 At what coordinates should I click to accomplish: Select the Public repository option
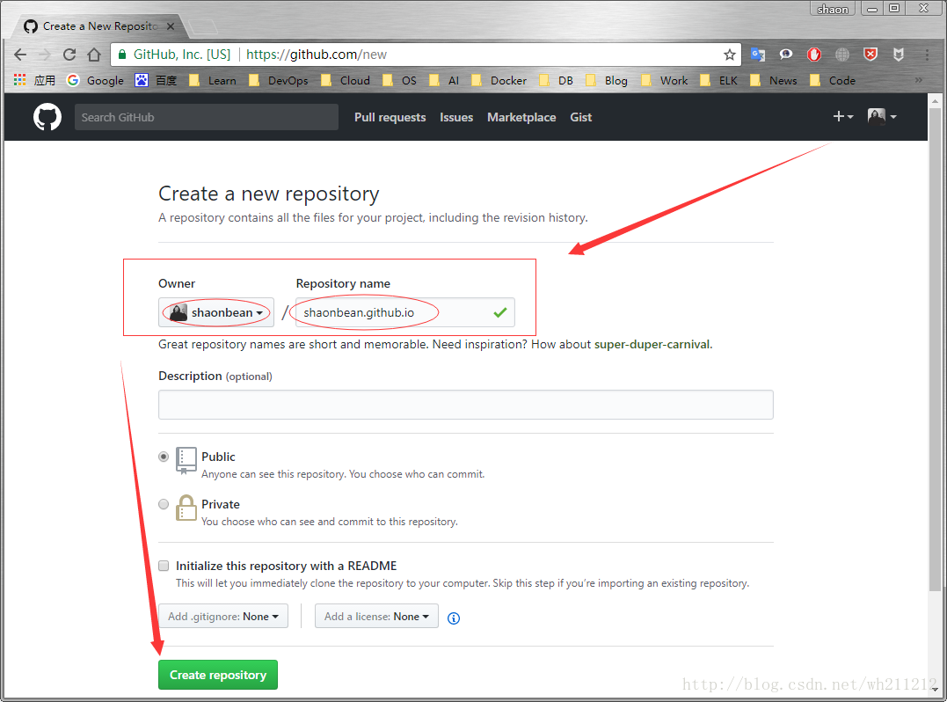[x=164, y=457]
